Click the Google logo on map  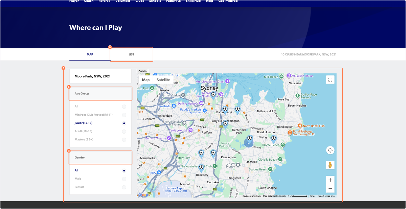coord(144,195)
